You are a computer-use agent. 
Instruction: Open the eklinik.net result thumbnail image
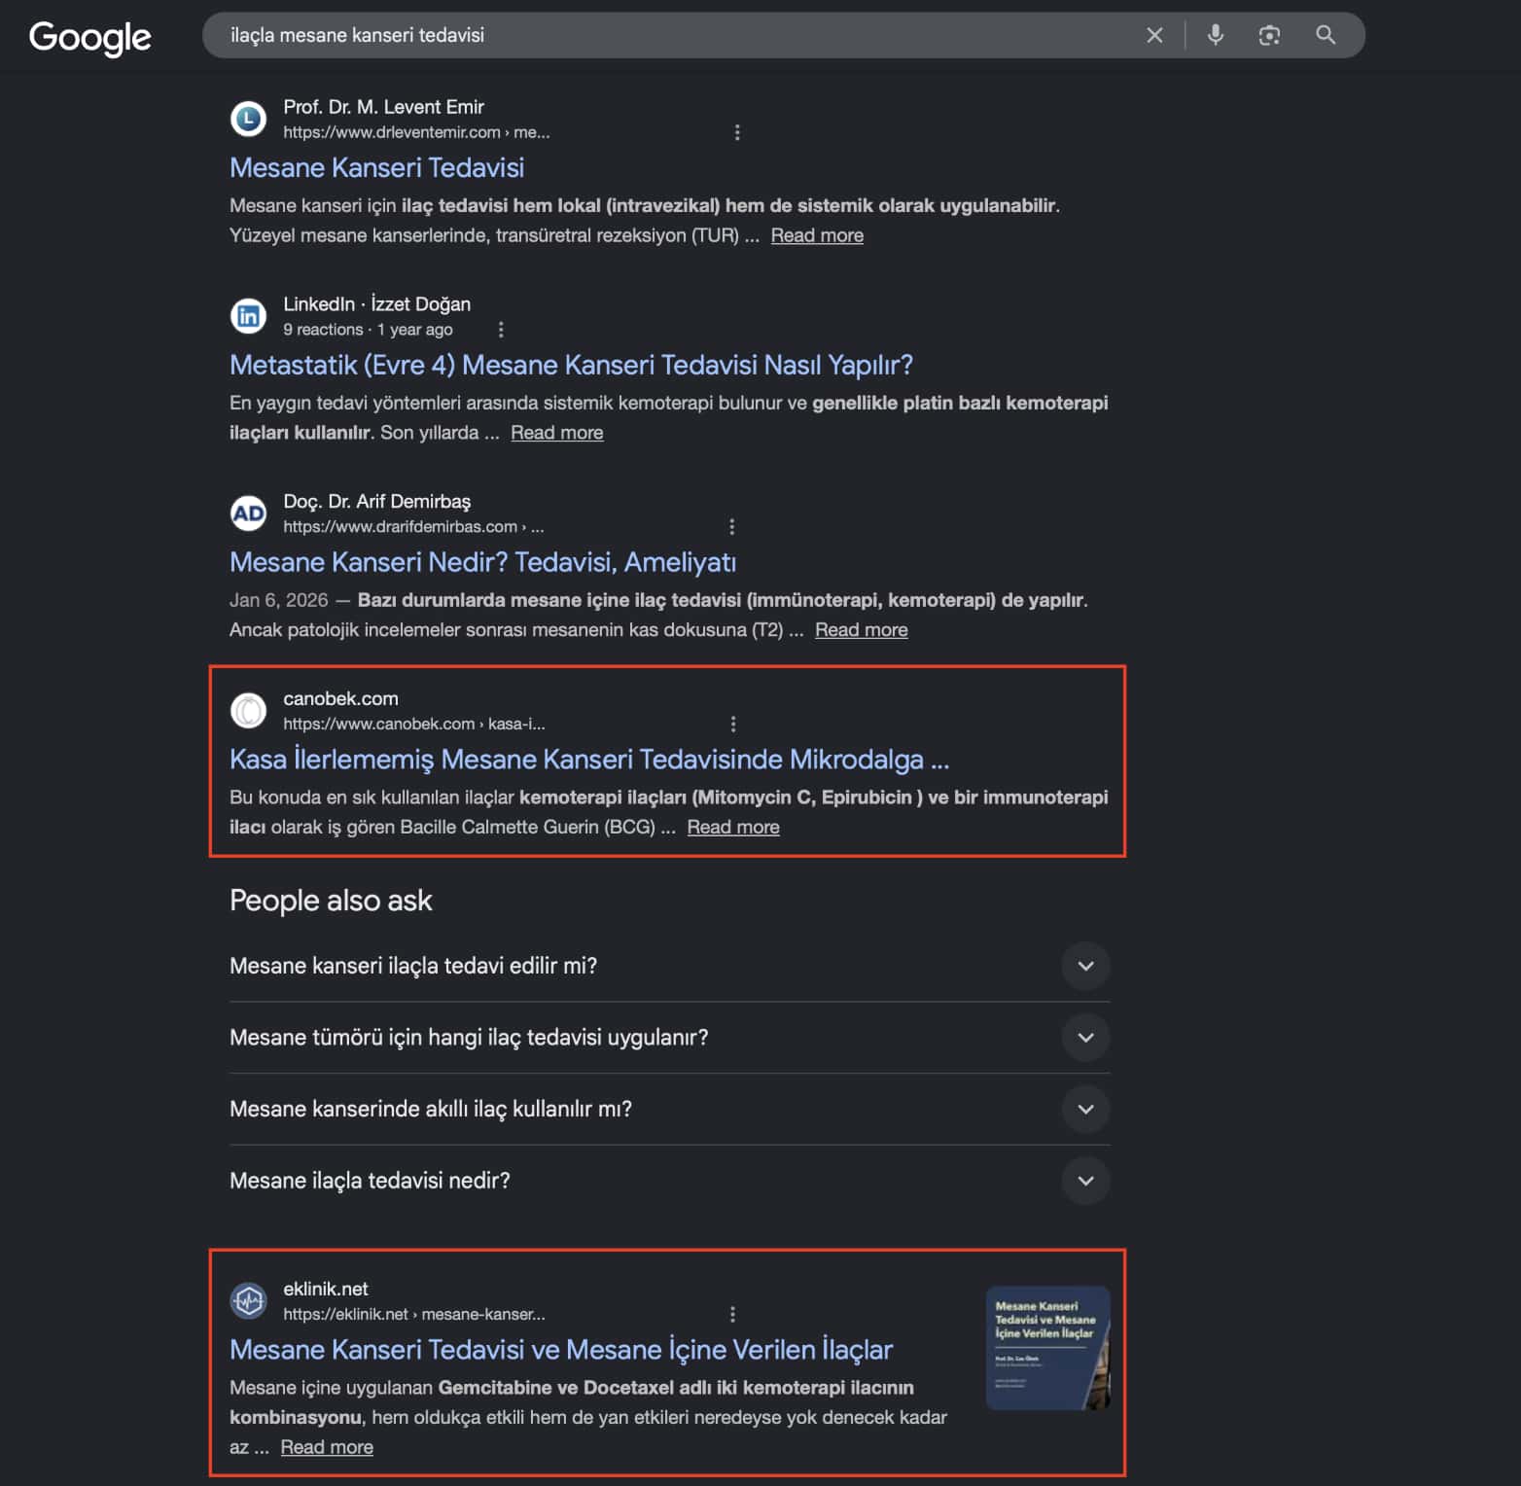click(1047, 1349)
